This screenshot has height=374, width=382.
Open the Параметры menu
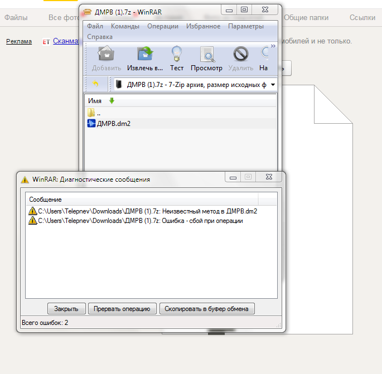point(246,26)
